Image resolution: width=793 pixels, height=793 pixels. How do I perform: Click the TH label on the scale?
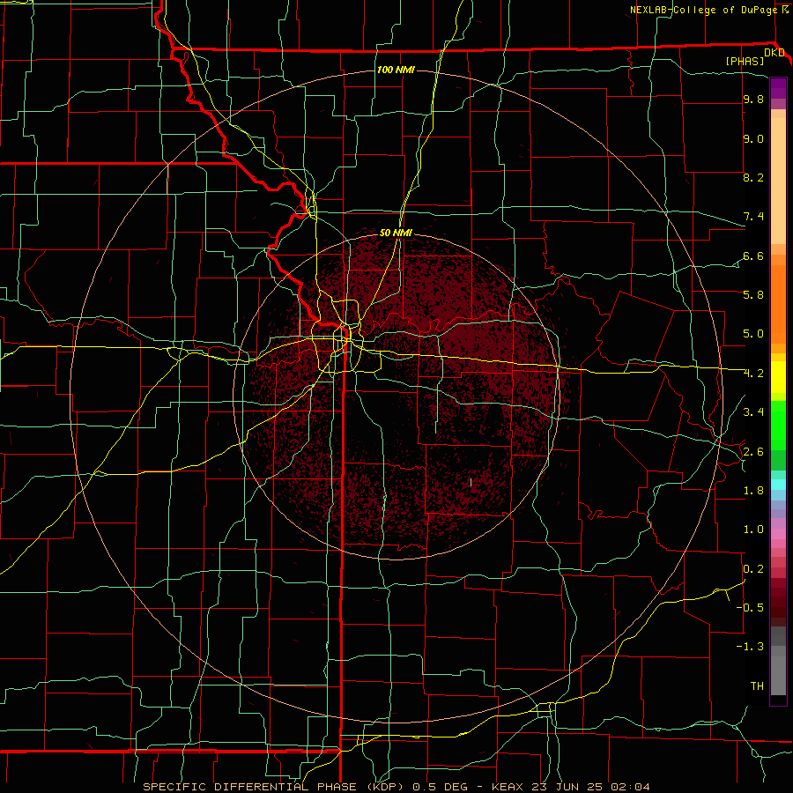(757, 686)
